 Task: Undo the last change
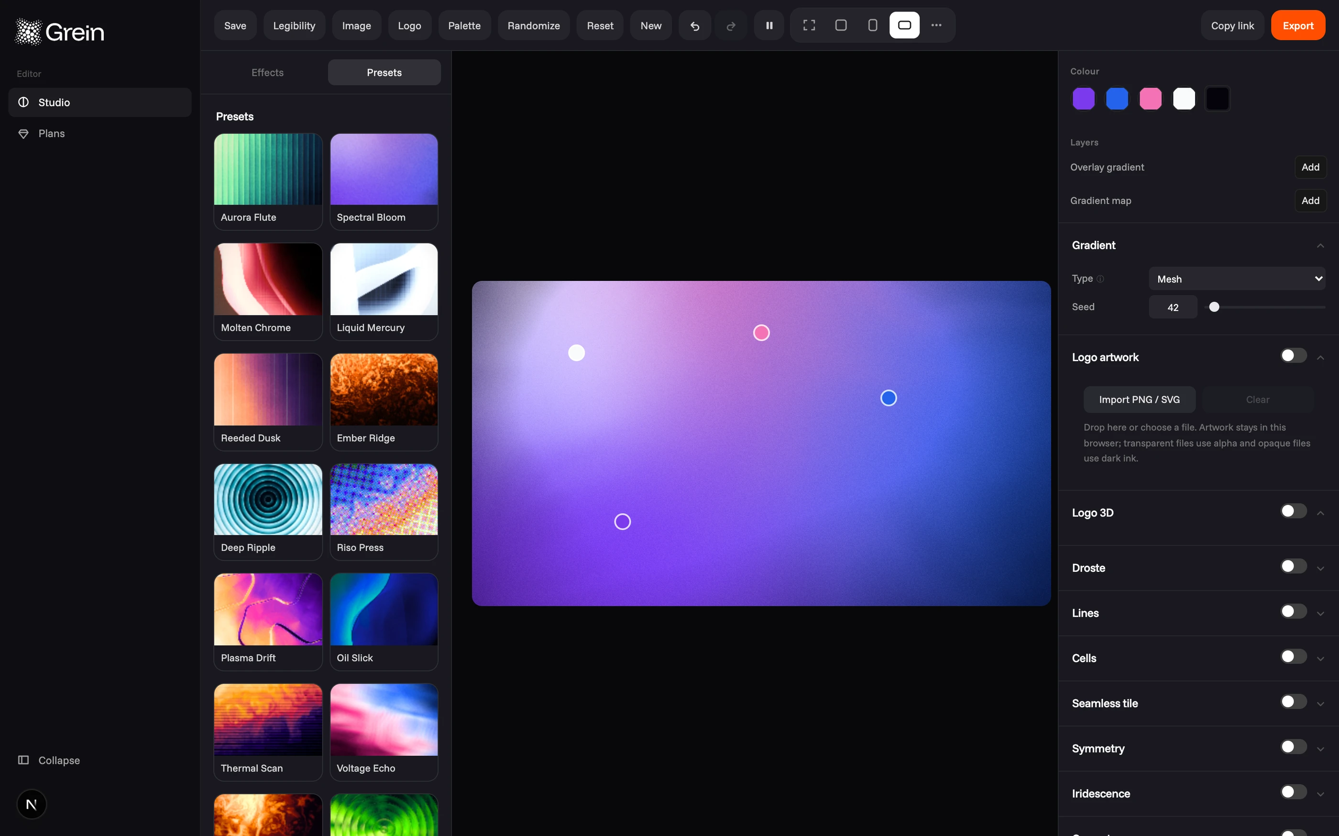click(695, 25)
